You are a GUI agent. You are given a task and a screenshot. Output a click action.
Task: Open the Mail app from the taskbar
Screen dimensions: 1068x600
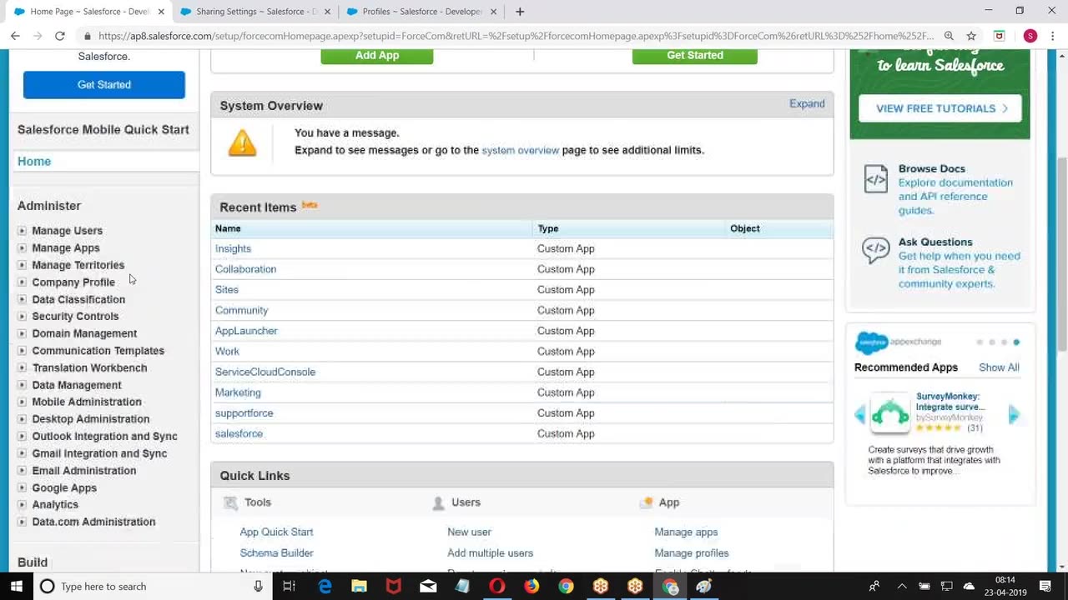coord(428,587)
